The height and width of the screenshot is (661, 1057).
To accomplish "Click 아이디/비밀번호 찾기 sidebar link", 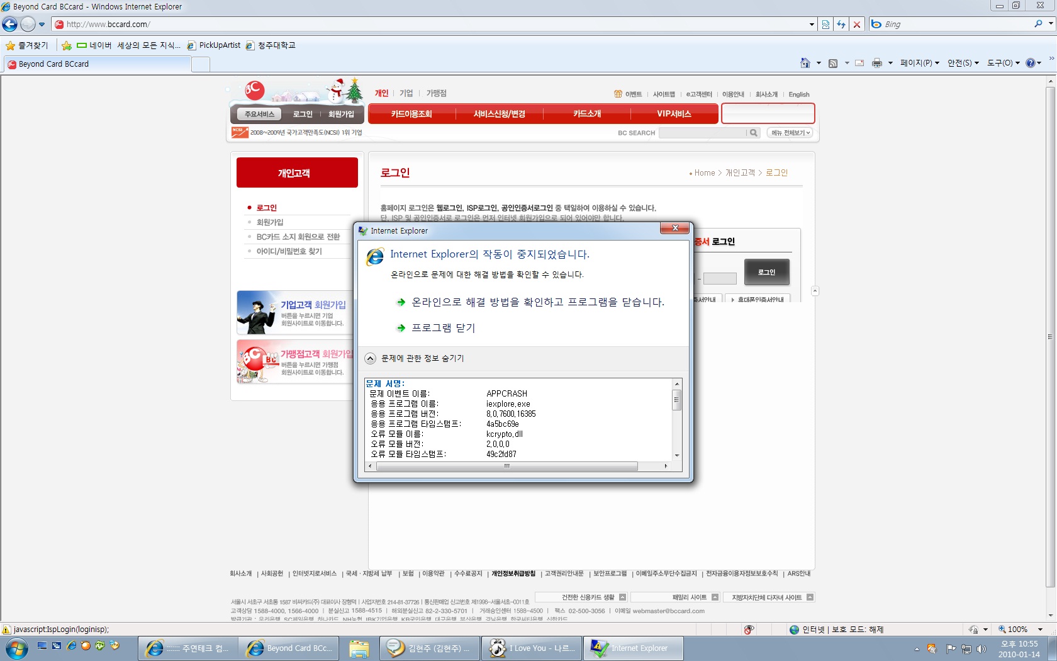I will pos(289,251).
